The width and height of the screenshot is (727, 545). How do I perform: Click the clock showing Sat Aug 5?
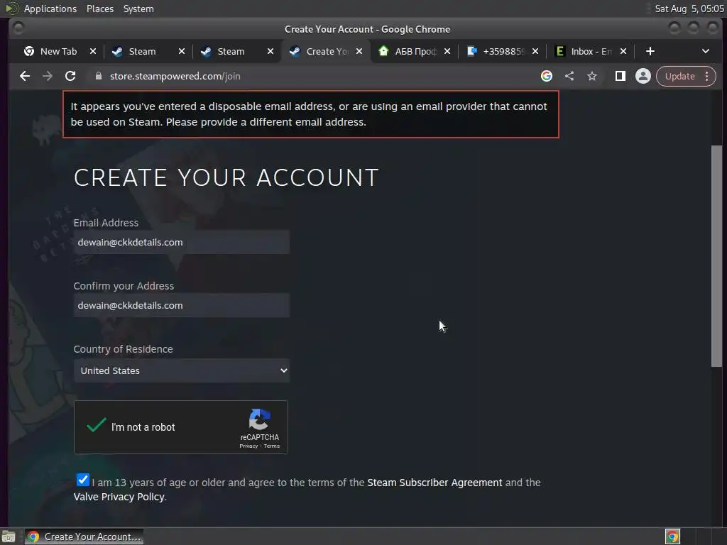[689, 9]
